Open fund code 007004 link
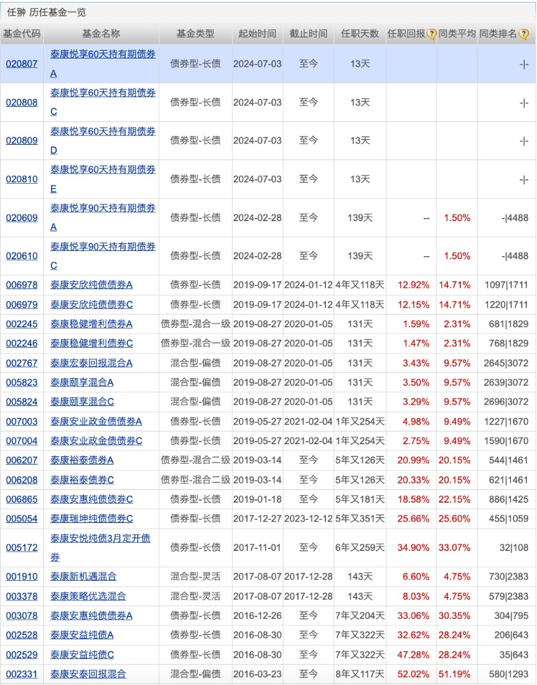Screen dimensions: 537x685 tap(22, 441)
